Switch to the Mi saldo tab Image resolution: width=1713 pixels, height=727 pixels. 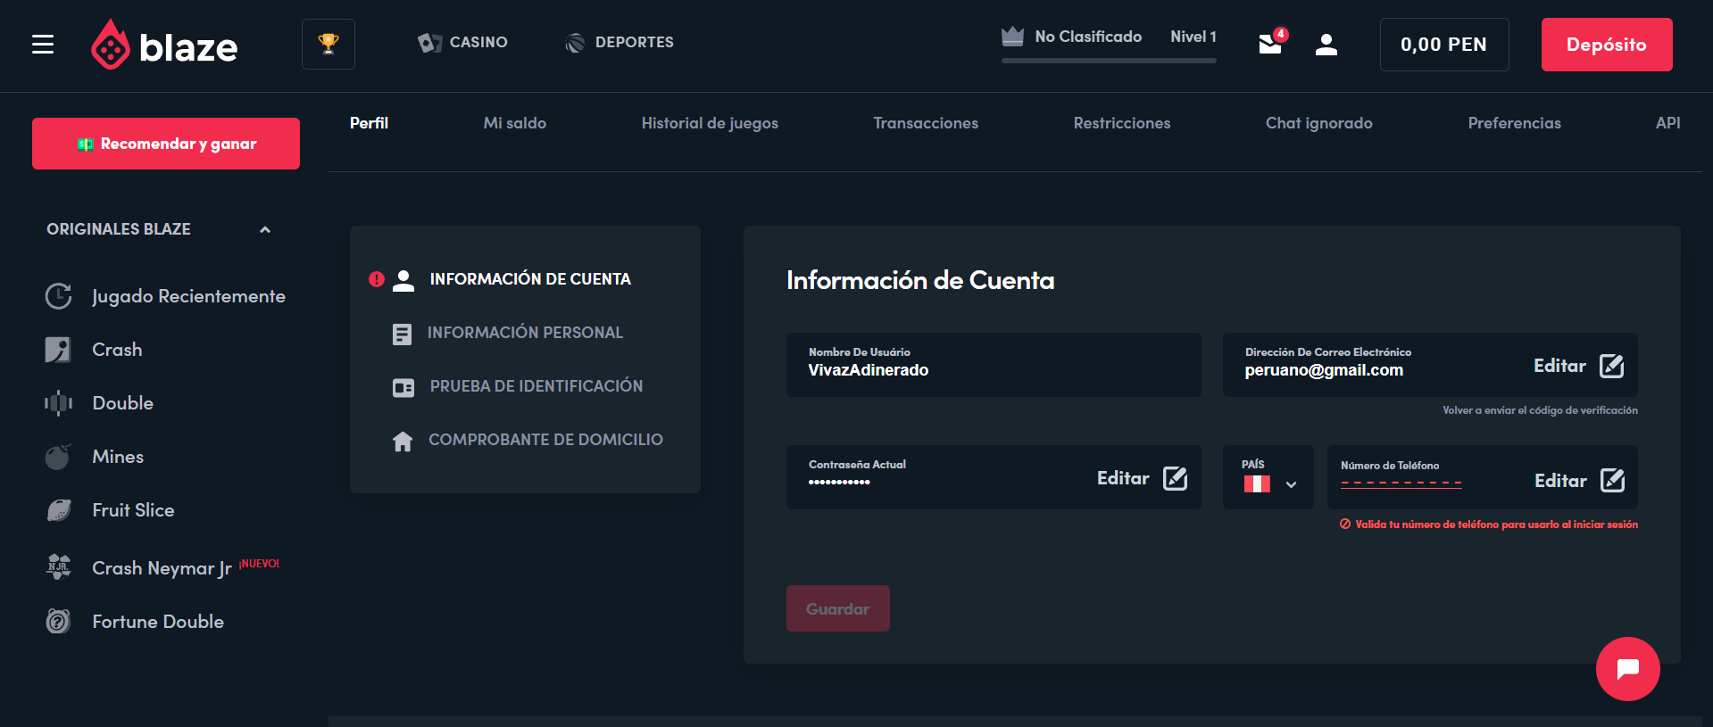514,123
